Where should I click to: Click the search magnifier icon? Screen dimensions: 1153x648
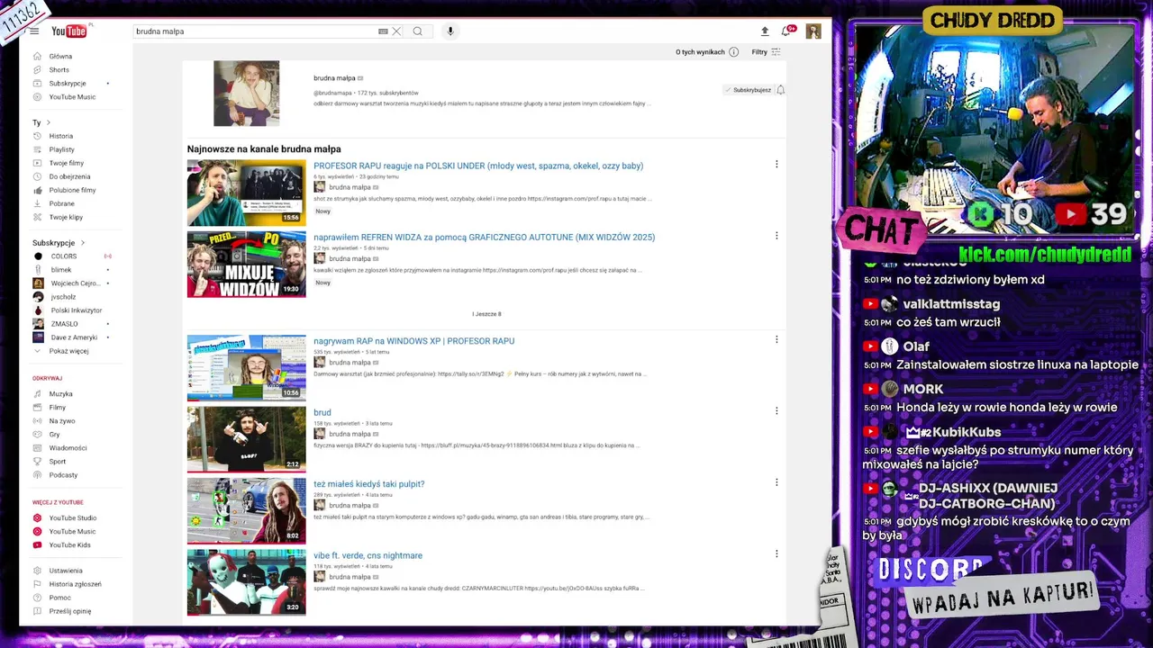[418, 31]
